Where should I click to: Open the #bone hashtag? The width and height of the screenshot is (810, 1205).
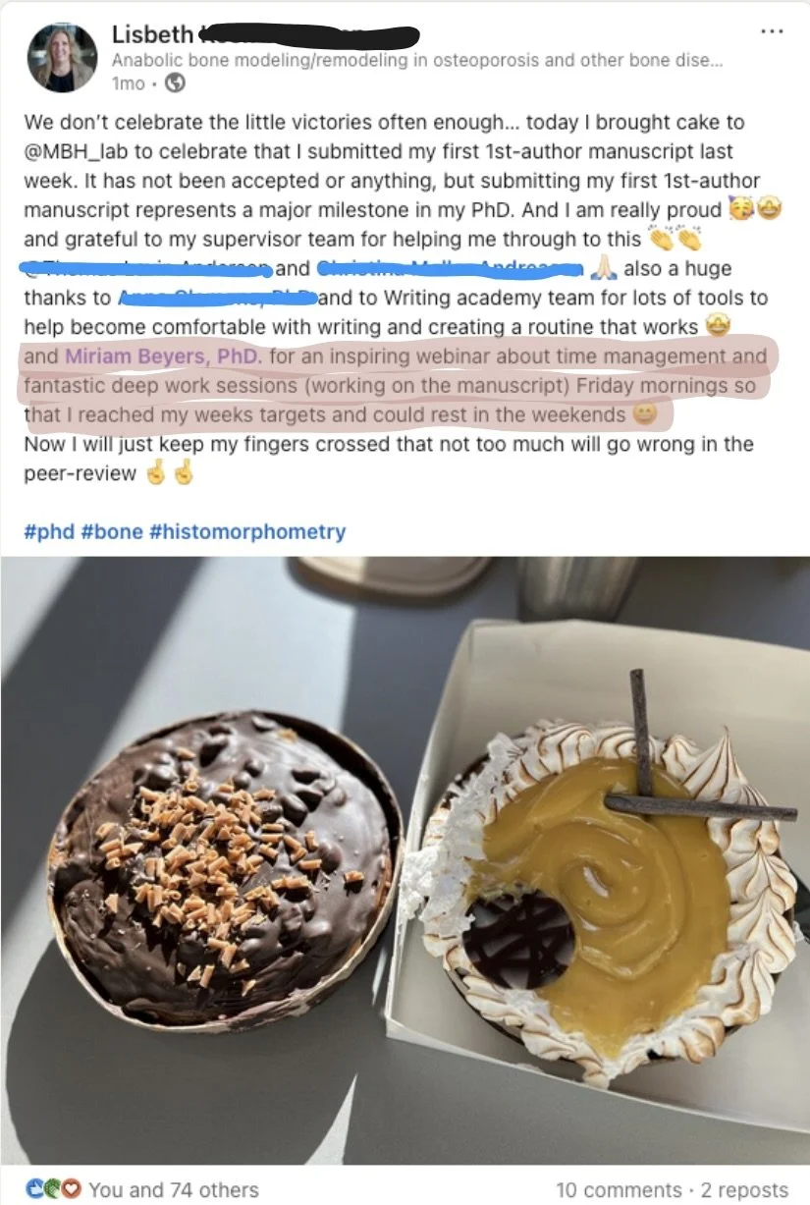click(110, 532)
